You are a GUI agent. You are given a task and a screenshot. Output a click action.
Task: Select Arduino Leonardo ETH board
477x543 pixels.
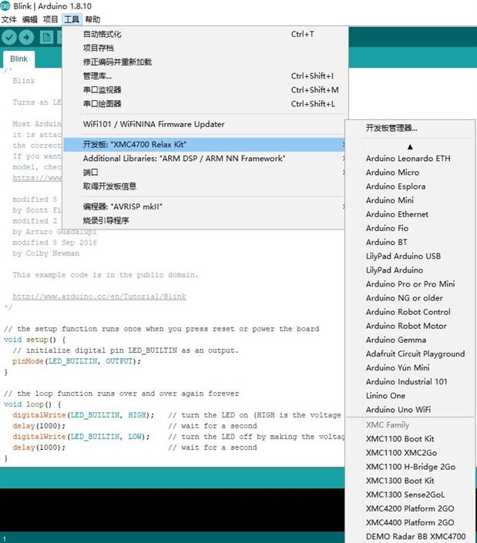click(411, 158)
